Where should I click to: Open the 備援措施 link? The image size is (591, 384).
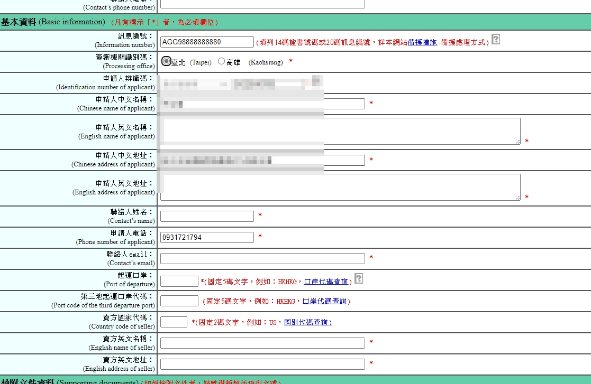(x=422, y=42)
